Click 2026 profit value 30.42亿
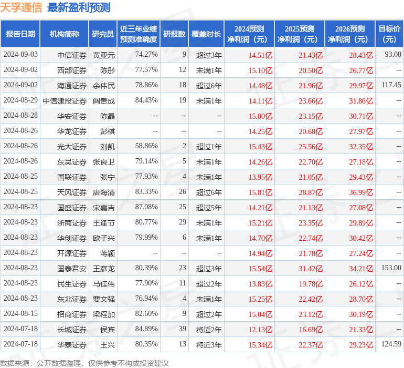 (x=361, y=238)
